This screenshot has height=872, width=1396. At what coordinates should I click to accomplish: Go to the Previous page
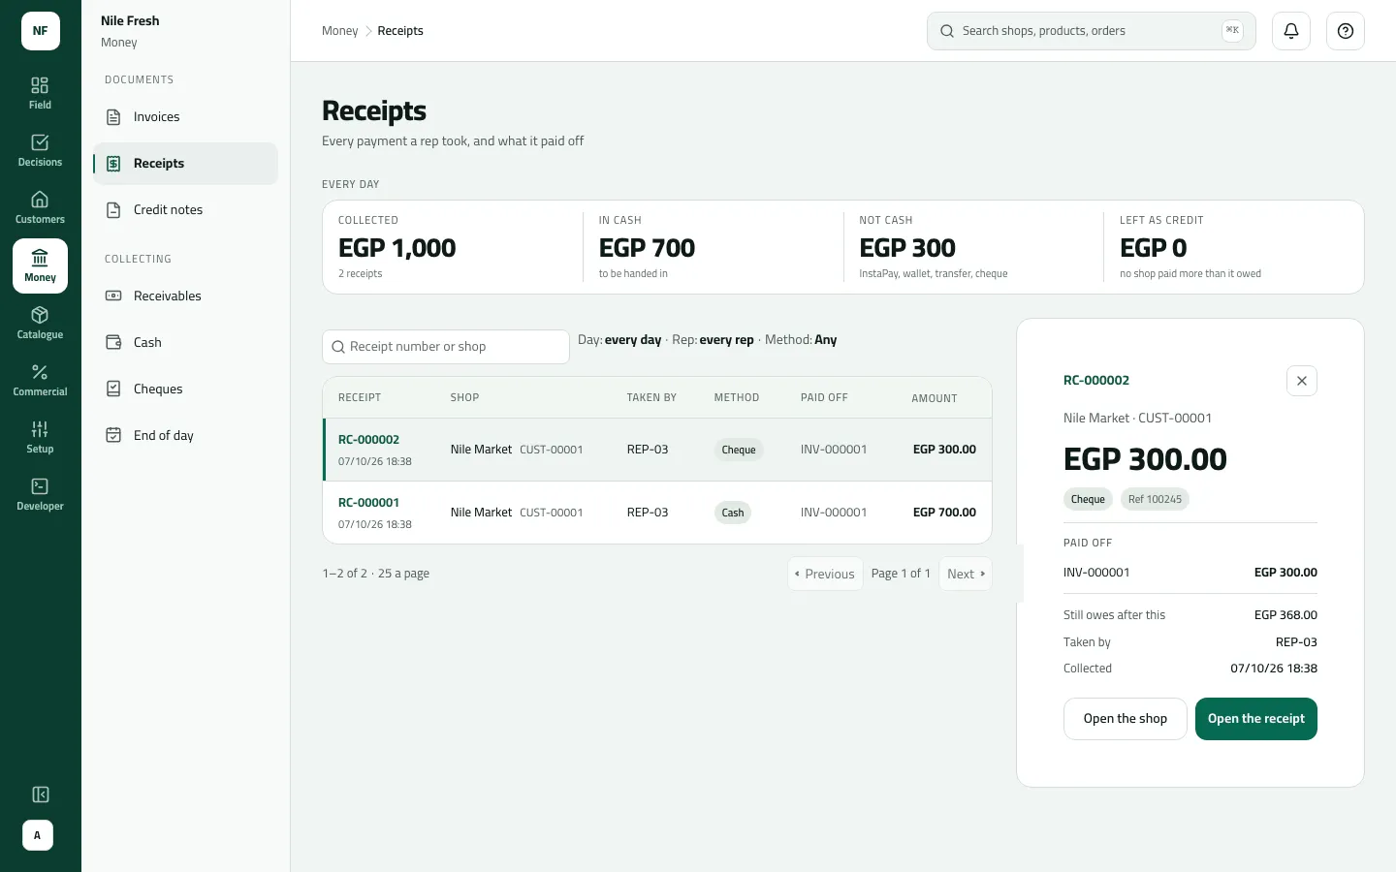pyautogui.click(x=825, y=574)
